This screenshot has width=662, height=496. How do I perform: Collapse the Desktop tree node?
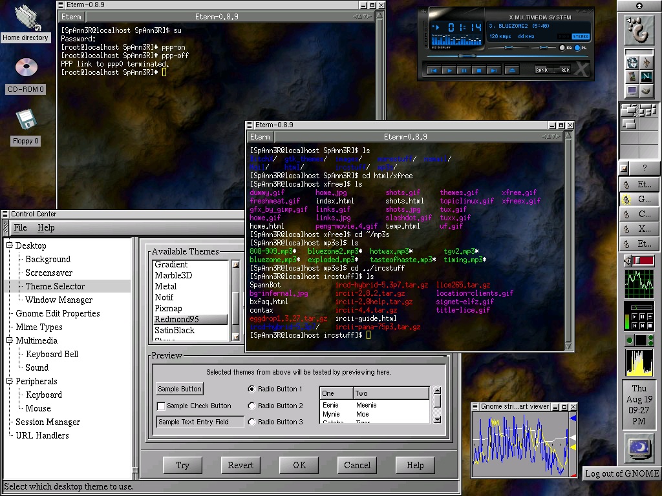click(9, 245)
